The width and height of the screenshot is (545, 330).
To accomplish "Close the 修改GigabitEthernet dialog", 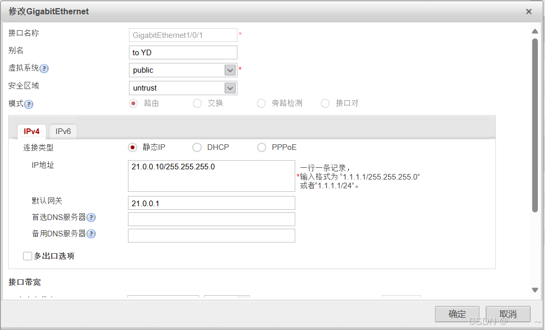I will pyautogui.click(x=529, y=11).
